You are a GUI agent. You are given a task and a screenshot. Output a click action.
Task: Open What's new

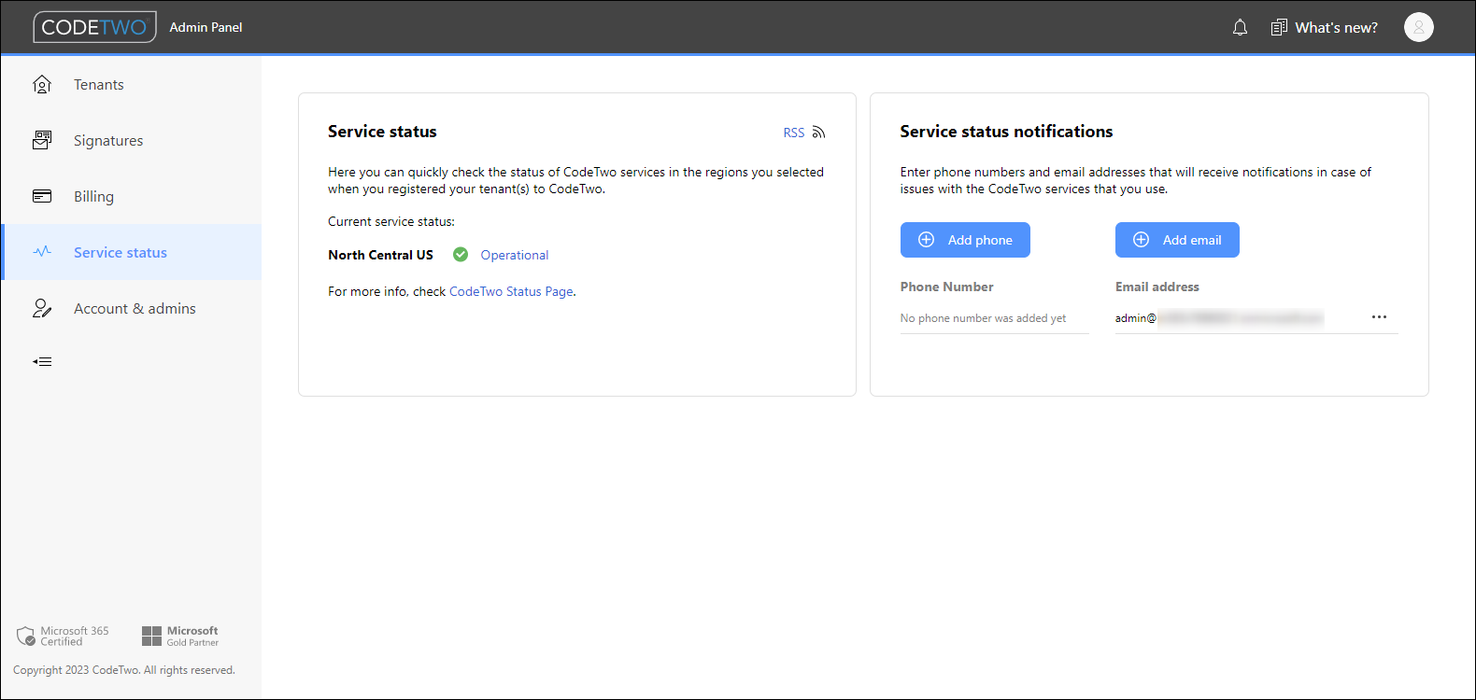click(1336, 28)
